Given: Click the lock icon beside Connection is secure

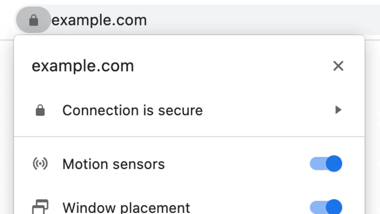Looking at the screenshot, I should (40, 111).
